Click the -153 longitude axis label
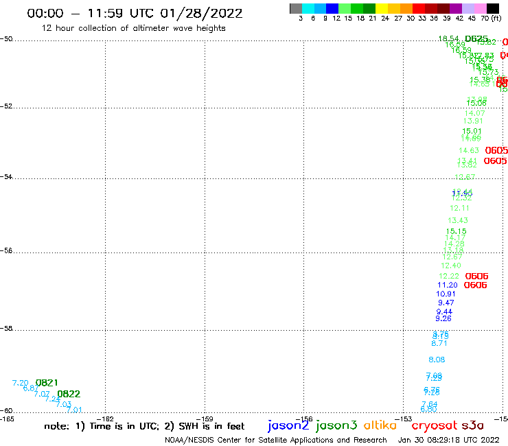The image size is (508, 446). tap(404, 419)
